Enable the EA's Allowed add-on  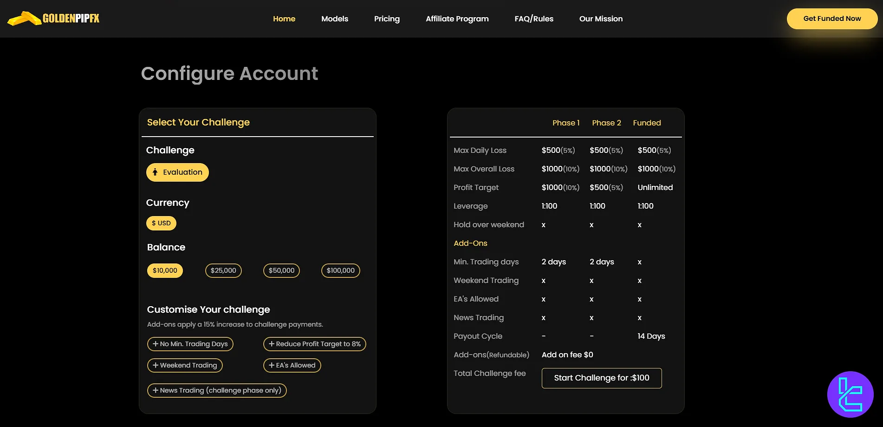point(292,365)
